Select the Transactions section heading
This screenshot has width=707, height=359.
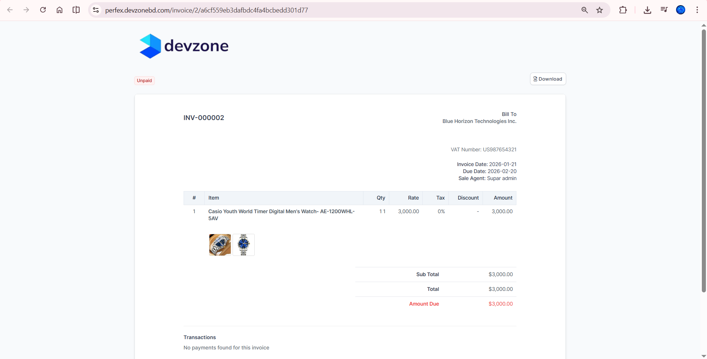tap(199, 337)
